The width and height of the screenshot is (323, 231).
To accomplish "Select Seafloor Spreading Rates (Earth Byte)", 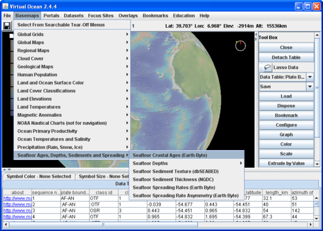I will coord(187,188).
